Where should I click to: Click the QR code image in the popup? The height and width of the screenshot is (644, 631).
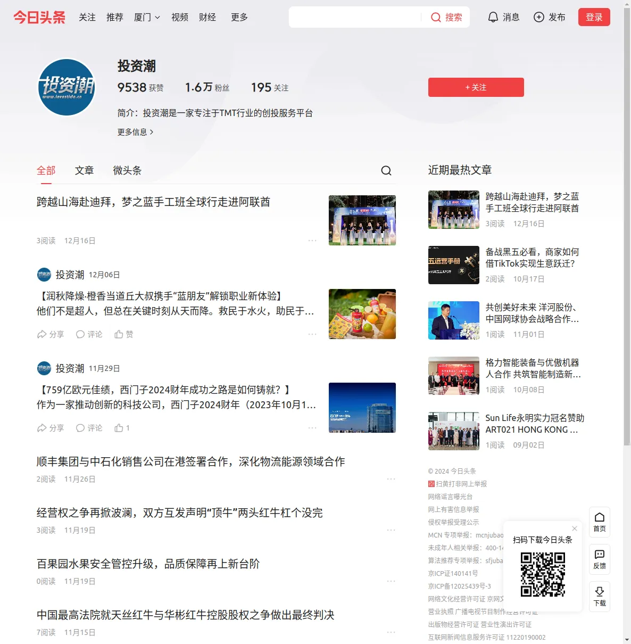coord(543,574)
